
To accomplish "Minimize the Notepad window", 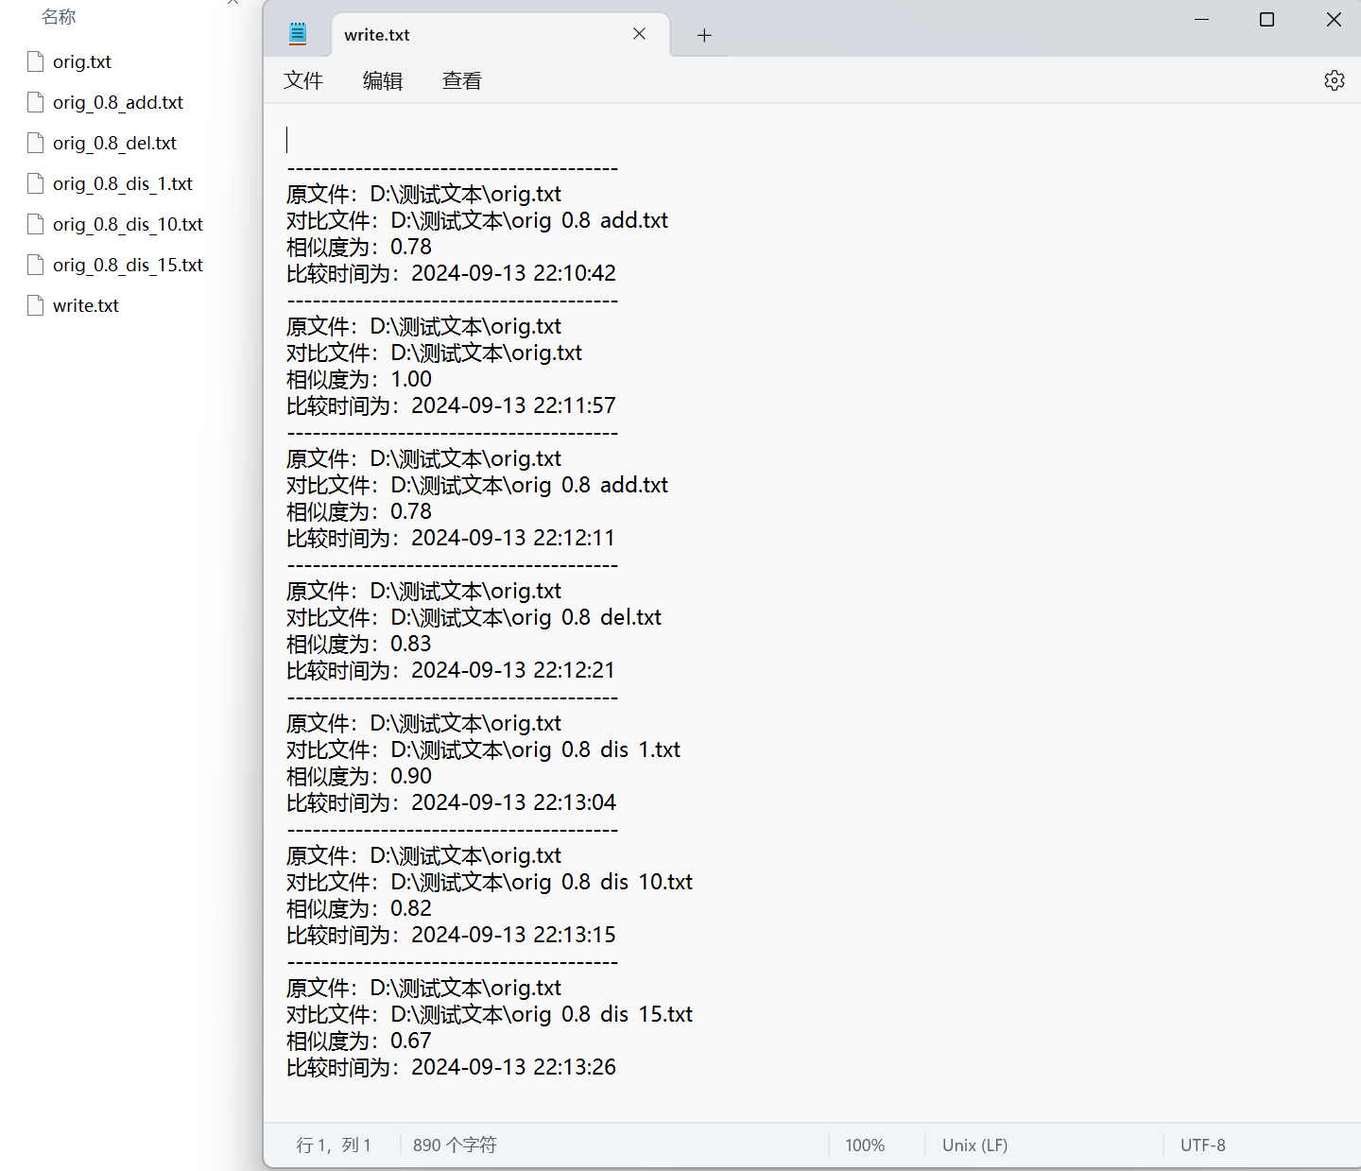I will pos(1202,20).
